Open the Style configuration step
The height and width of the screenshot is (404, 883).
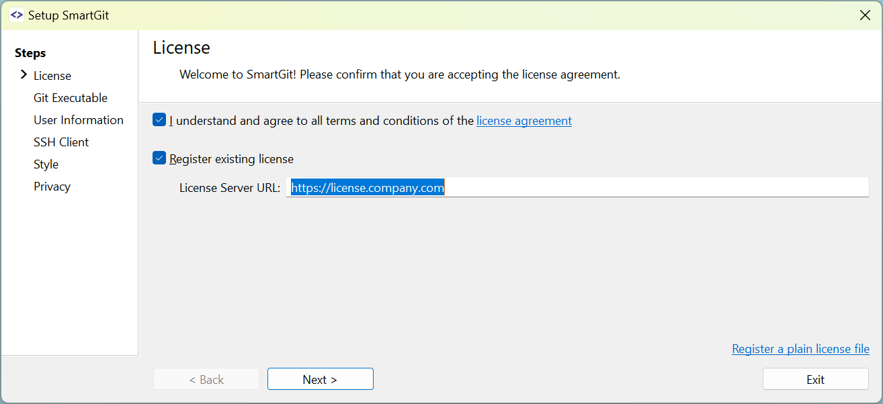tap(46, 164)
